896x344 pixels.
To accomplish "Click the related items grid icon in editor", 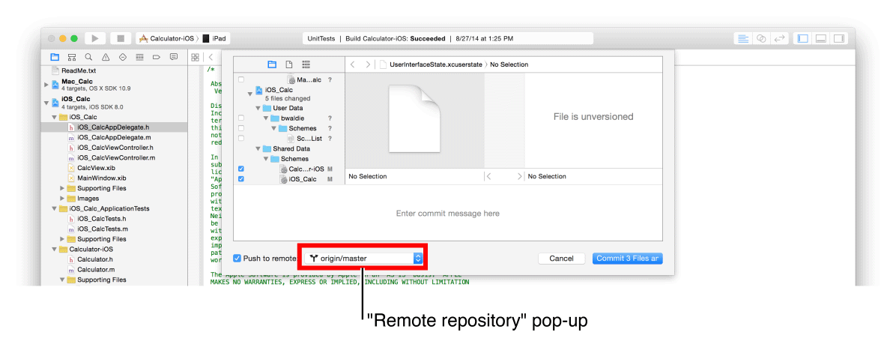I will coord(196,57).
